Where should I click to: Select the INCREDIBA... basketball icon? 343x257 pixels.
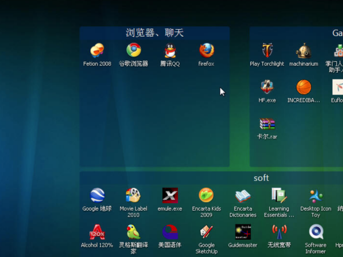coord(304,87)
